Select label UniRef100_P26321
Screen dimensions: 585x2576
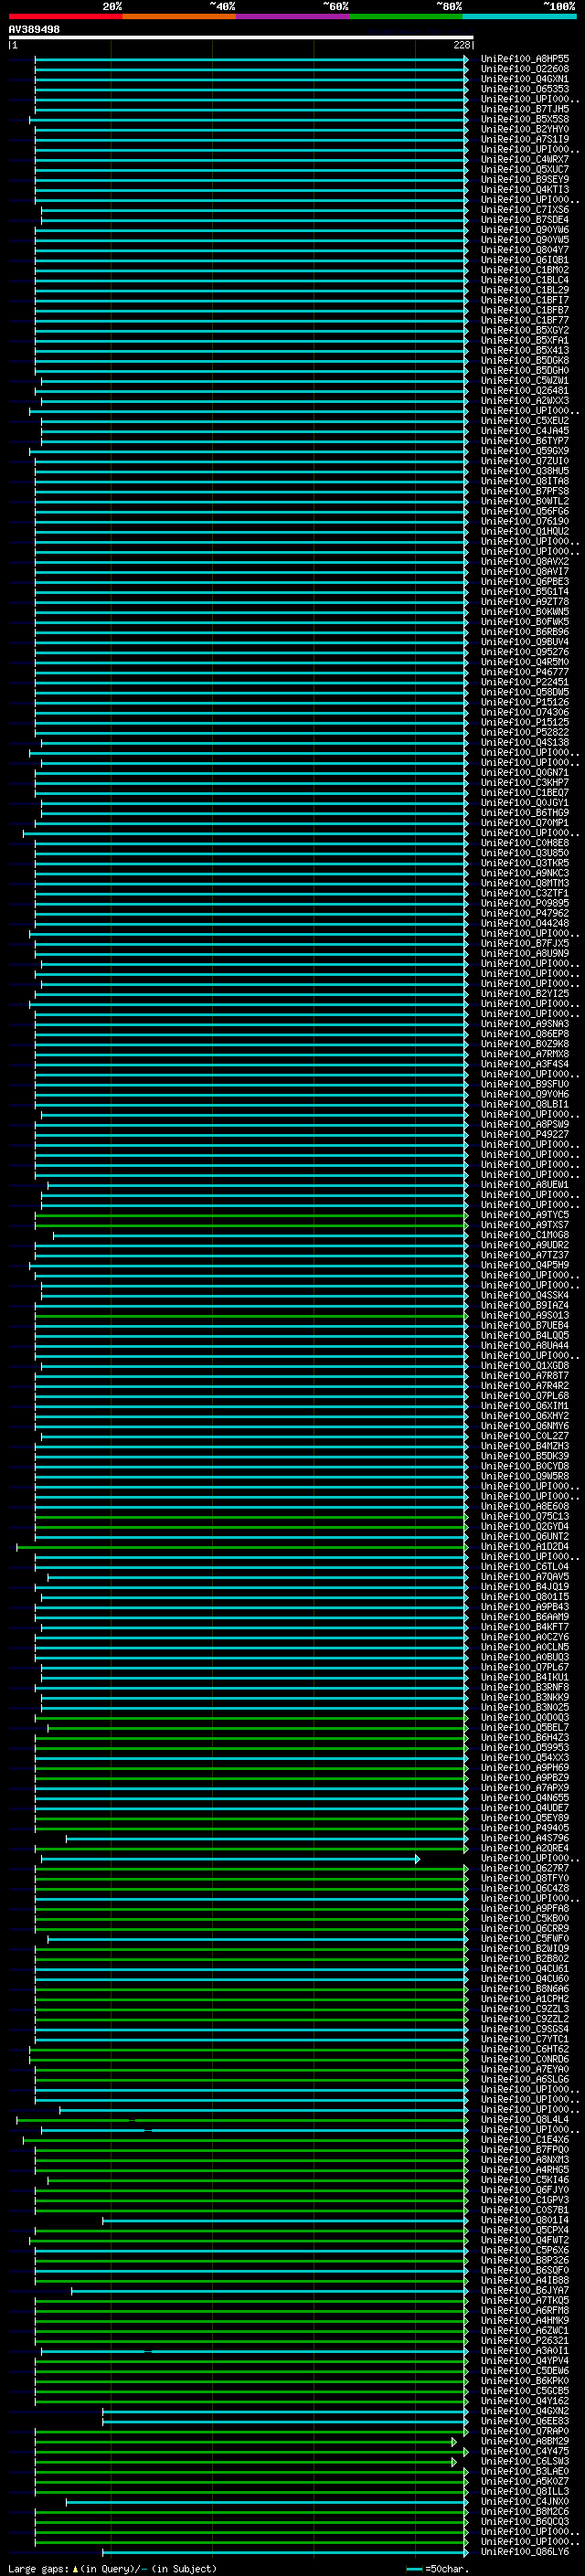tap(525, 2340)
